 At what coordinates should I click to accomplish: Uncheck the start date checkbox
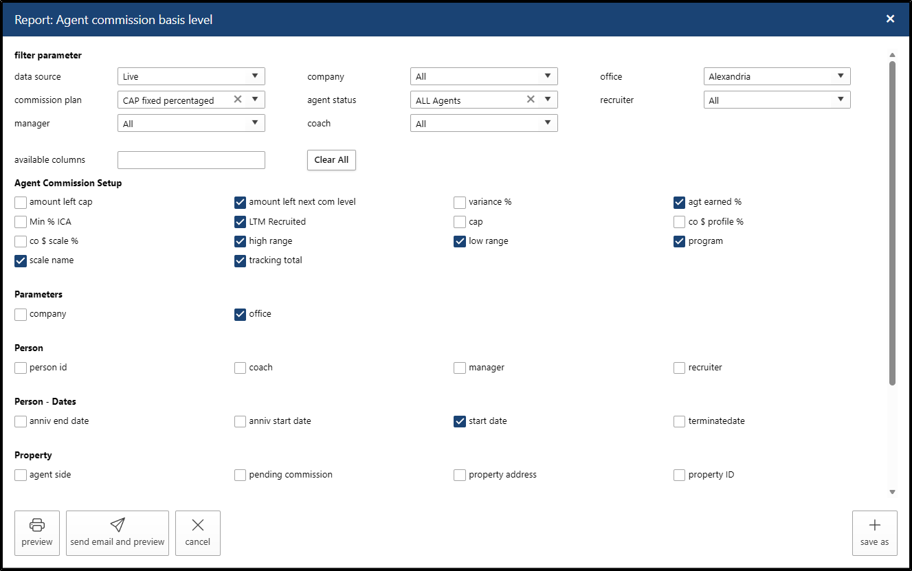coord(460,421)
